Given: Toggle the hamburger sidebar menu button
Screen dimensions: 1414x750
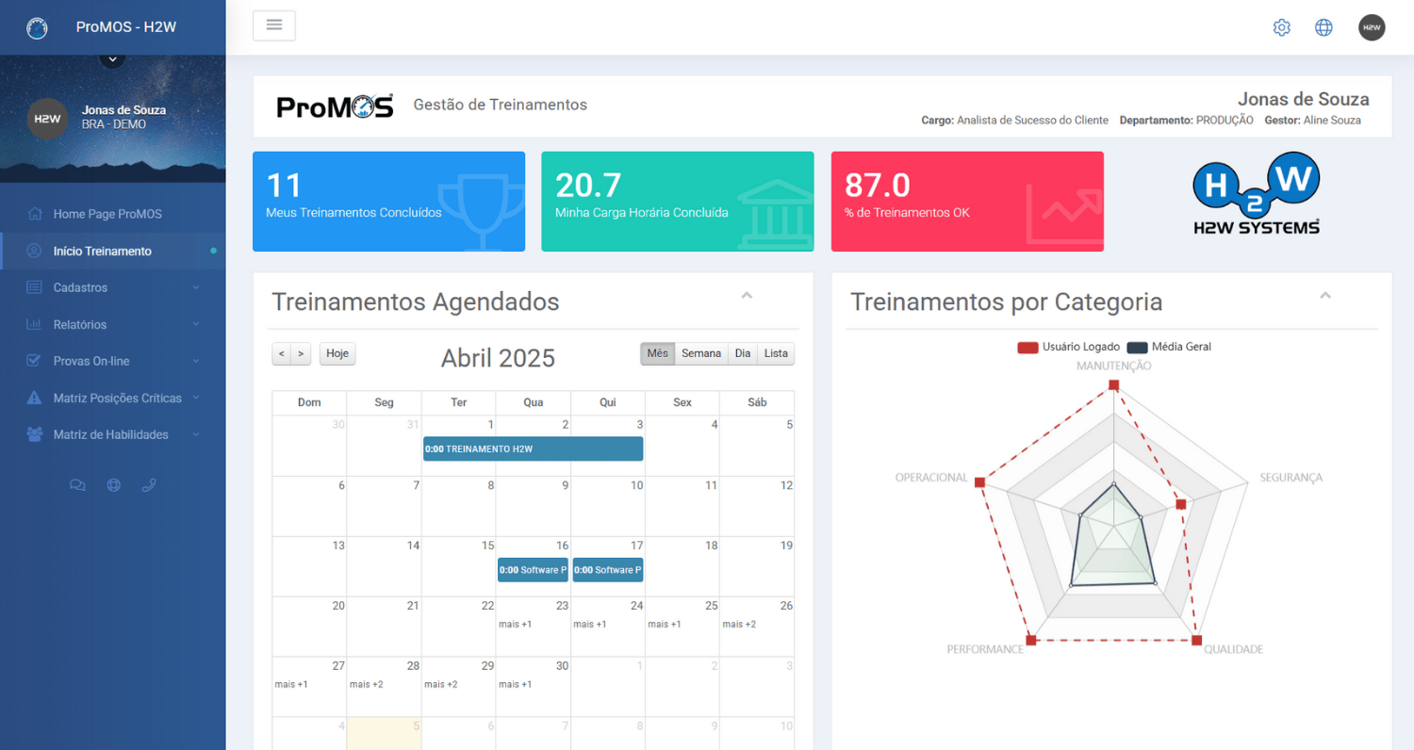Looking at the screenshot, I should click(x=274, y=25).
